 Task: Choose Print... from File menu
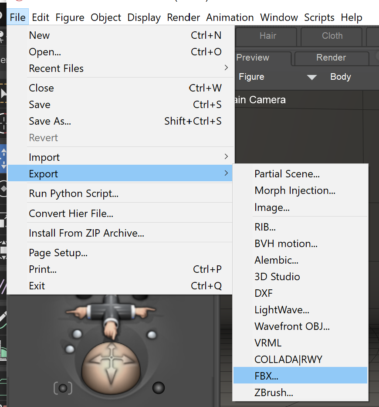tap(121, 269)
